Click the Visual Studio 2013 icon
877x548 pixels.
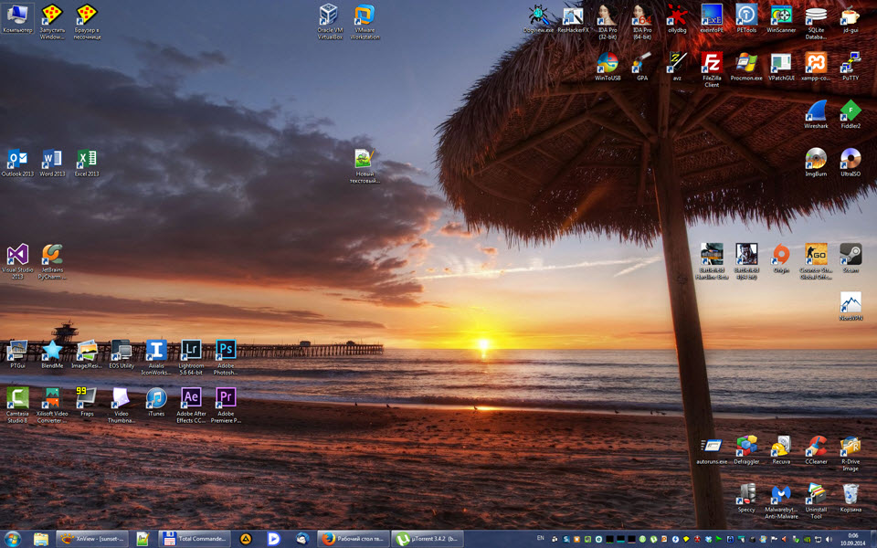point(17,261)
